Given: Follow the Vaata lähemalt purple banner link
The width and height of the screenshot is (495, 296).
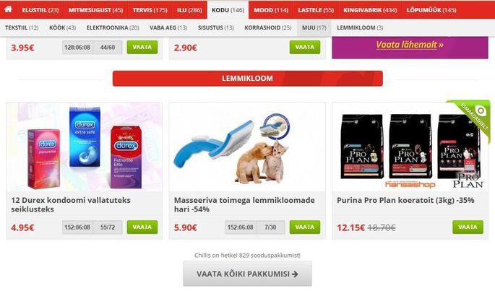Looking at the screenshot, I should pyautogui.click(x=410, y=45).
